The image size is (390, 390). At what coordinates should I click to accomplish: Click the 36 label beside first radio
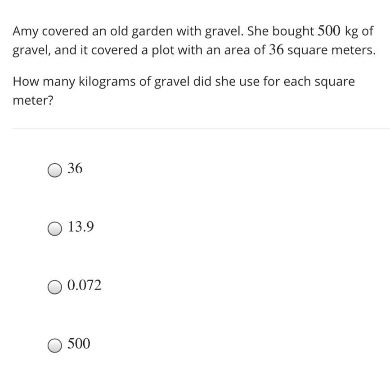tap(75, 168)
